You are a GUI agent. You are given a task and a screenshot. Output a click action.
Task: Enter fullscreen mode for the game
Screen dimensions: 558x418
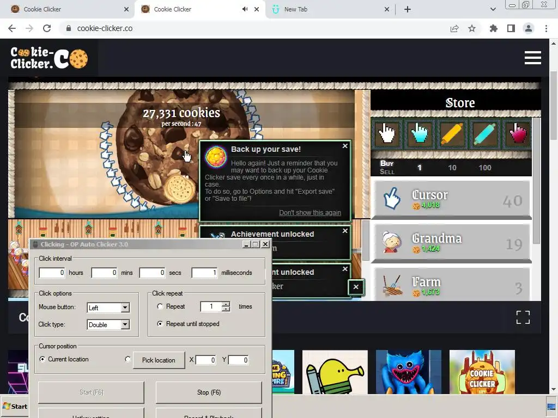(x=523, y=317)
